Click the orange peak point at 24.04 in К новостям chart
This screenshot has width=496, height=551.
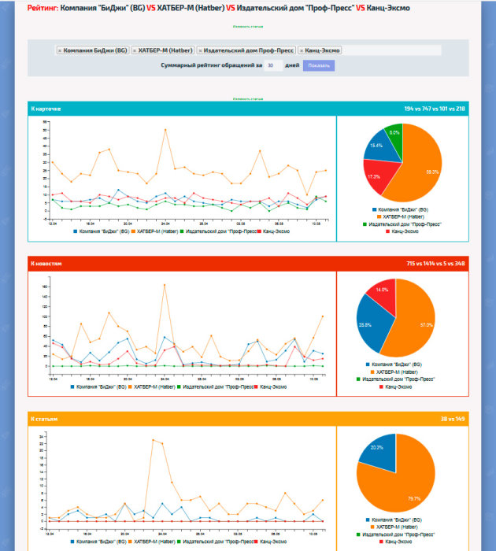click(165, 285)
